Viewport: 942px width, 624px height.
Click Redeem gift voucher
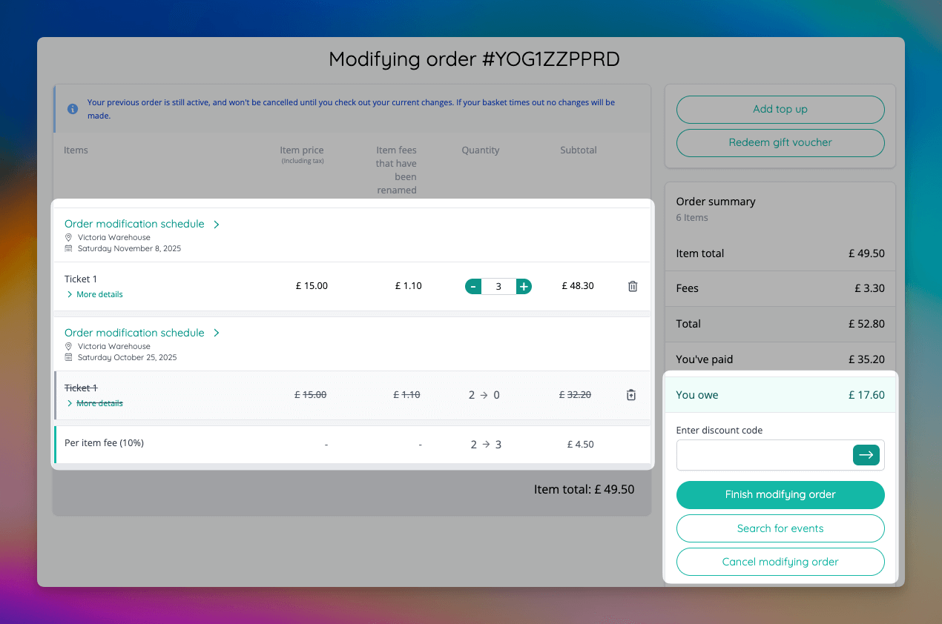(780, 142)
